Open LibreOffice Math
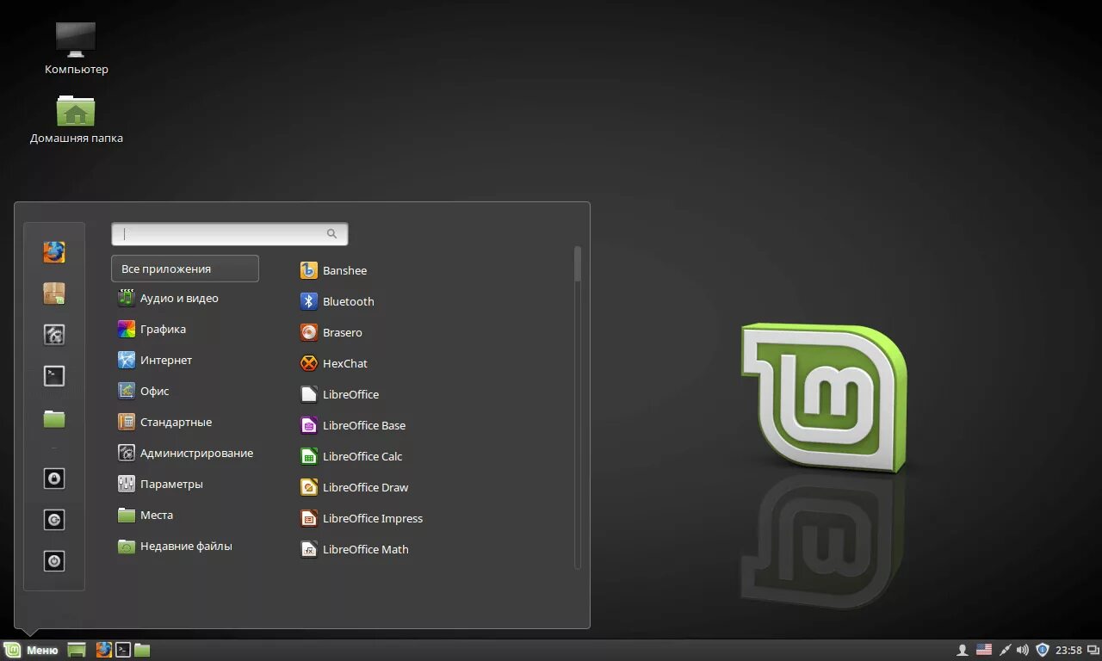This screenshot has width=1102, height=661. 354,549
